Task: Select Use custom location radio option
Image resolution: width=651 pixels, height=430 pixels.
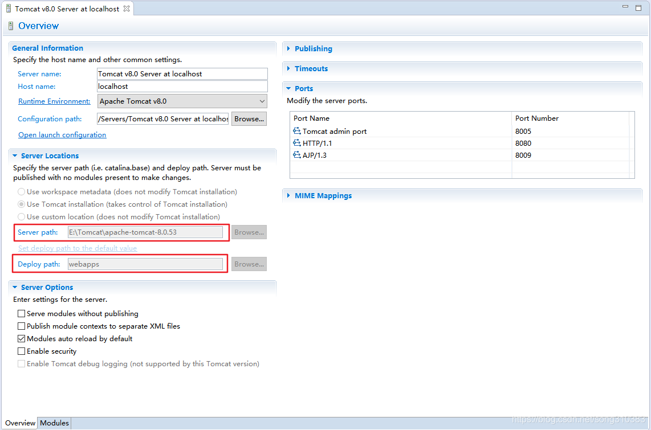Action: tap(21, 216)
